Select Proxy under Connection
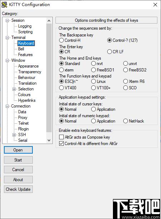This screenshot has height=219, width=161. coord(23,118)
